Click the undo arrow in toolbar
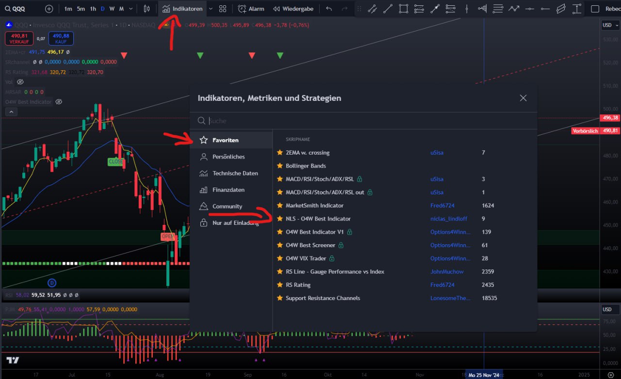Viewport: 621px width, 379px height. (329, 9)
